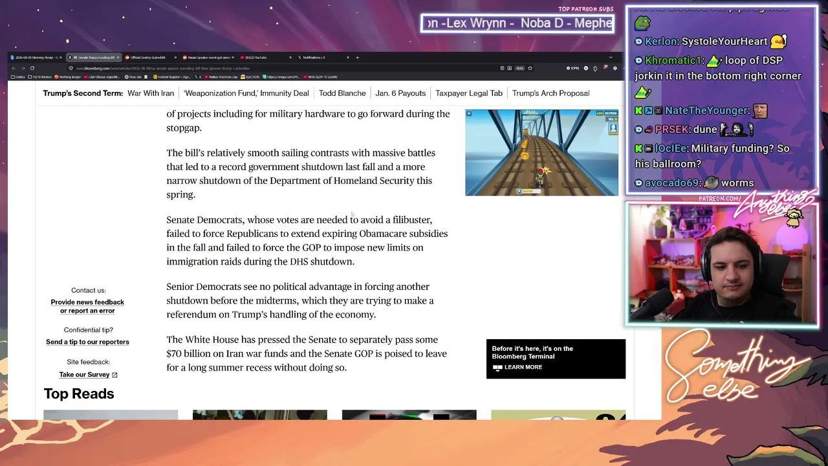This screenshot has width=828, height=466.
Task: Click Provide news feedback or report an error
Action: tap(87, 306)
